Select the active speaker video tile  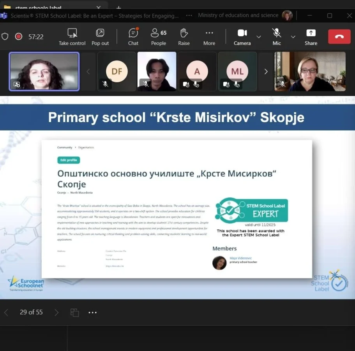pyautogui.click(x=44, y=71)
